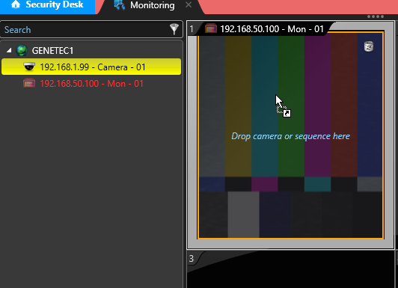The height and width of the screenshot is (288, 398).
Task: Click the dome camera icon
Action: point(29,67)
